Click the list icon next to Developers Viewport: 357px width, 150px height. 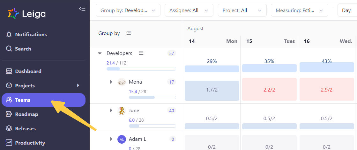point(141,53)
